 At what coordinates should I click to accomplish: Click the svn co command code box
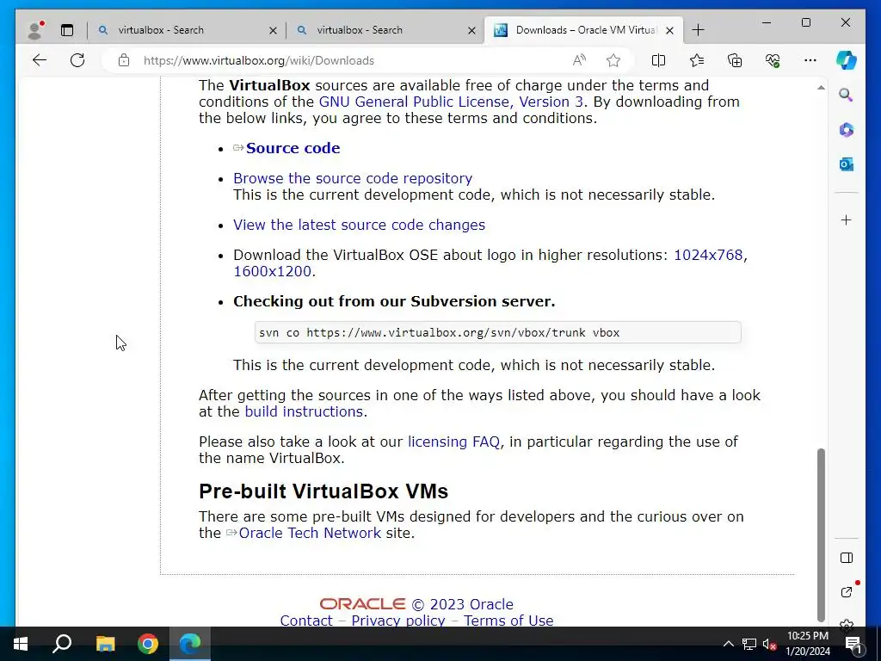click(498, 332)
